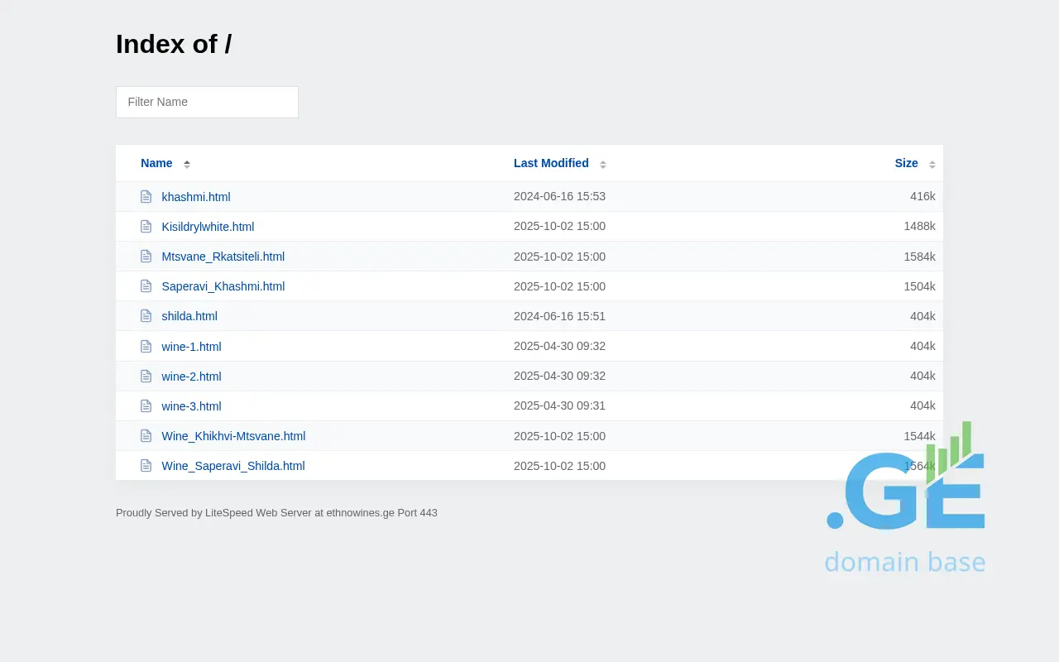The width and height of the screenshot is (1059, 662).
Task: Open the Wine_Saperavi_Shilda.html link
Action: (233, 466)
